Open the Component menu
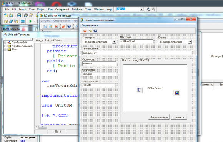Viewport: 223px width, 142px height. click(62, 10)
